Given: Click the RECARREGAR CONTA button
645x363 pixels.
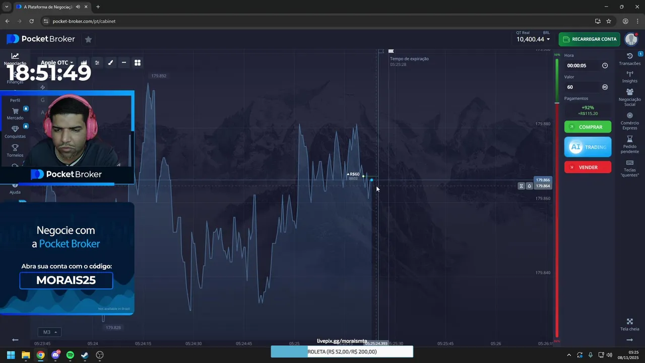Looking at the screenshot, I should (589, 39).
